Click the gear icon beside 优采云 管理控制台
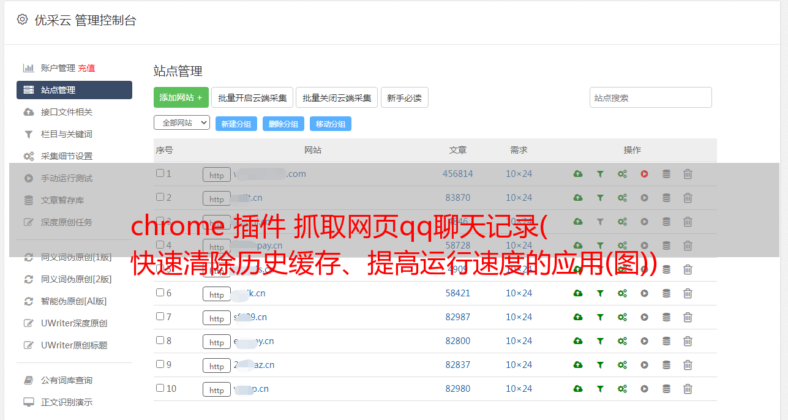The image size is (788, 420). pyautogui.click(x=23, y=20)
